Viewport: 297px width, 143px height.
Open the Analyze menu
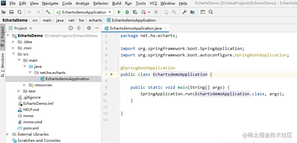point(82,3)
